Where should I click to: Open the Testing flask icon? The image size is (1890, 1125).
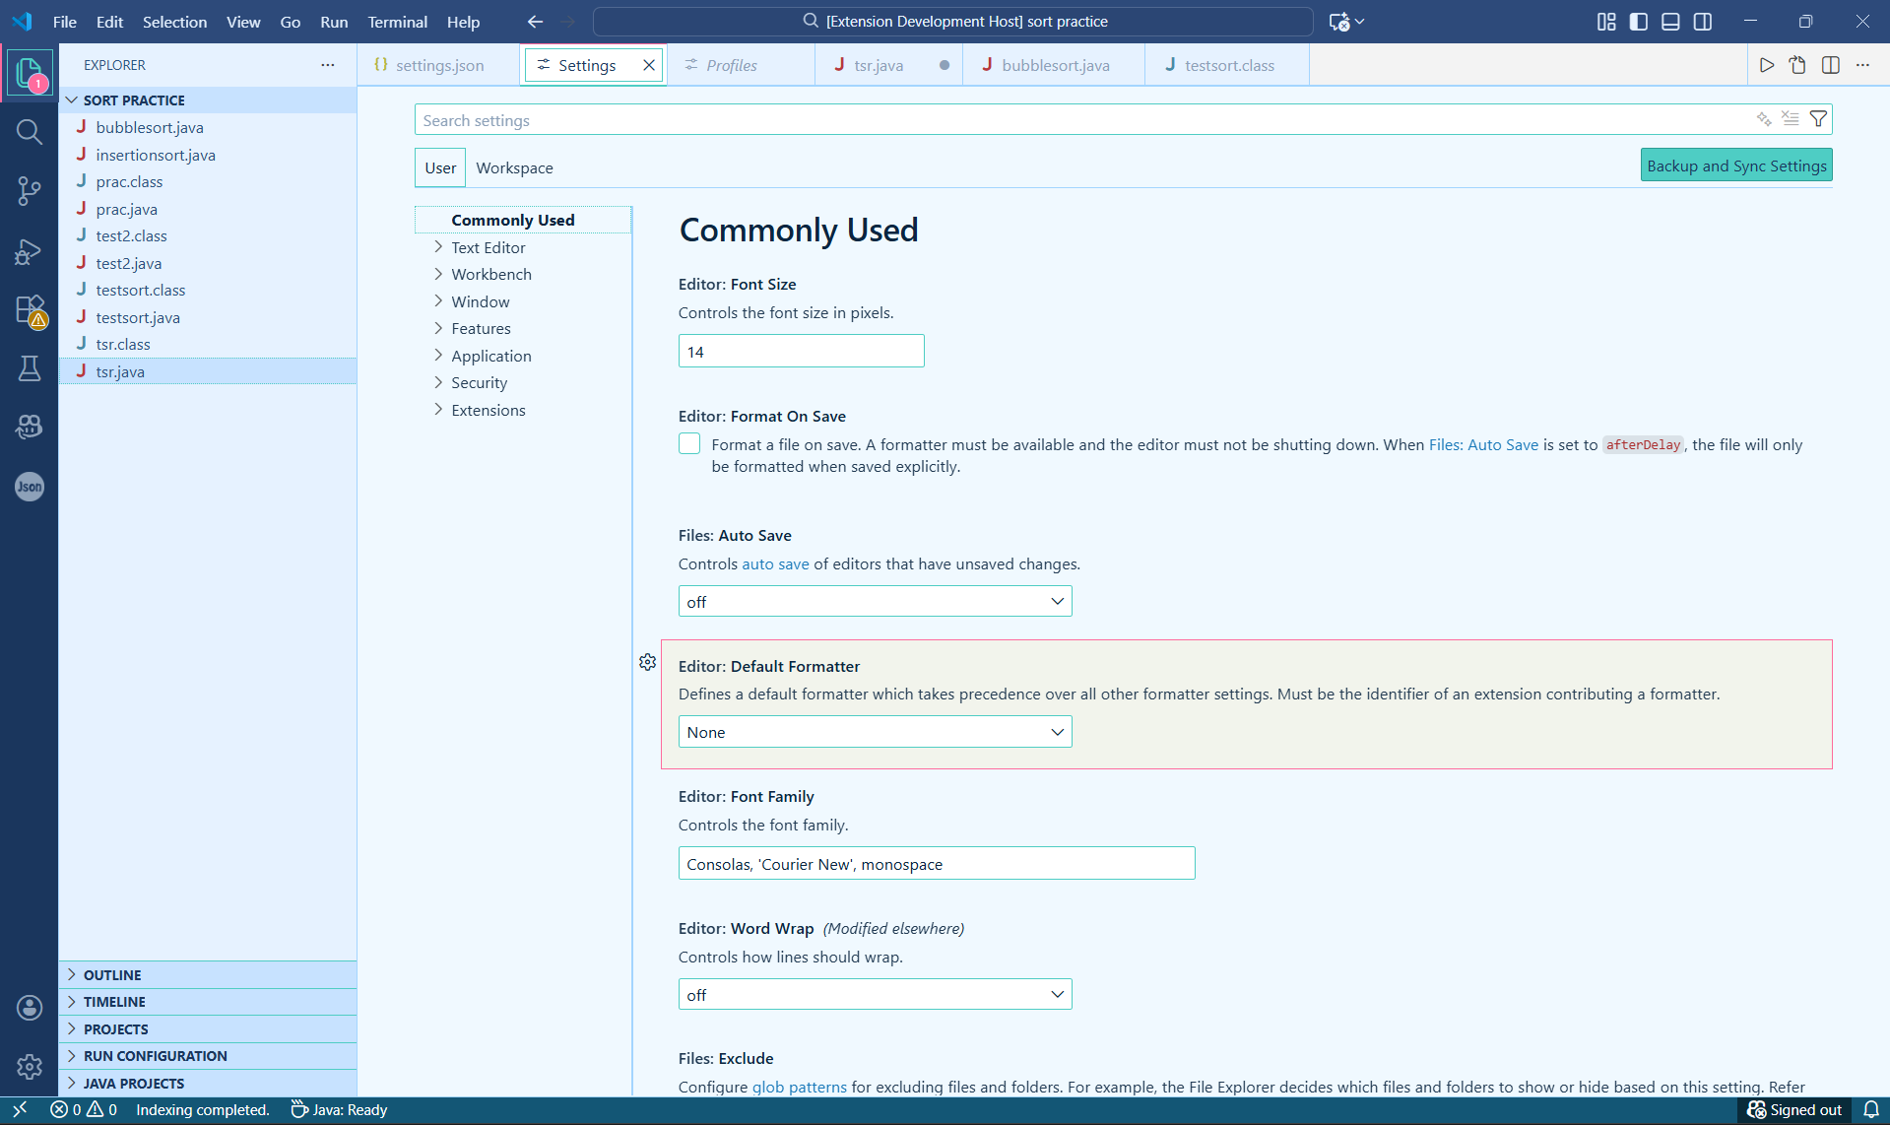[x=30, y=368]
